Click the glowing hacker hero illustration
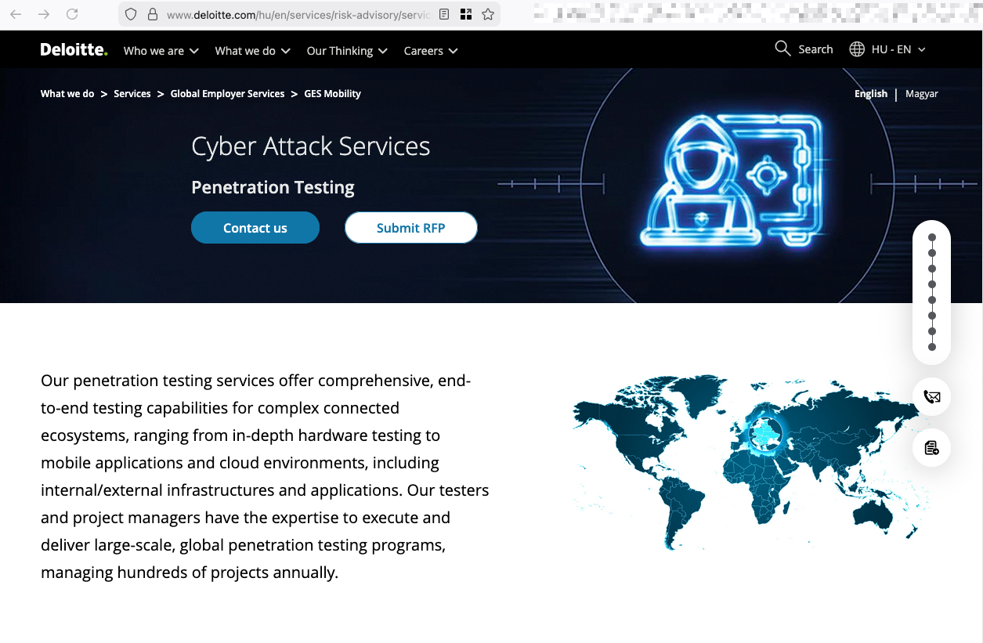This screenshot has width=983, height=643. pyautogui.click(x=733, y=182)
